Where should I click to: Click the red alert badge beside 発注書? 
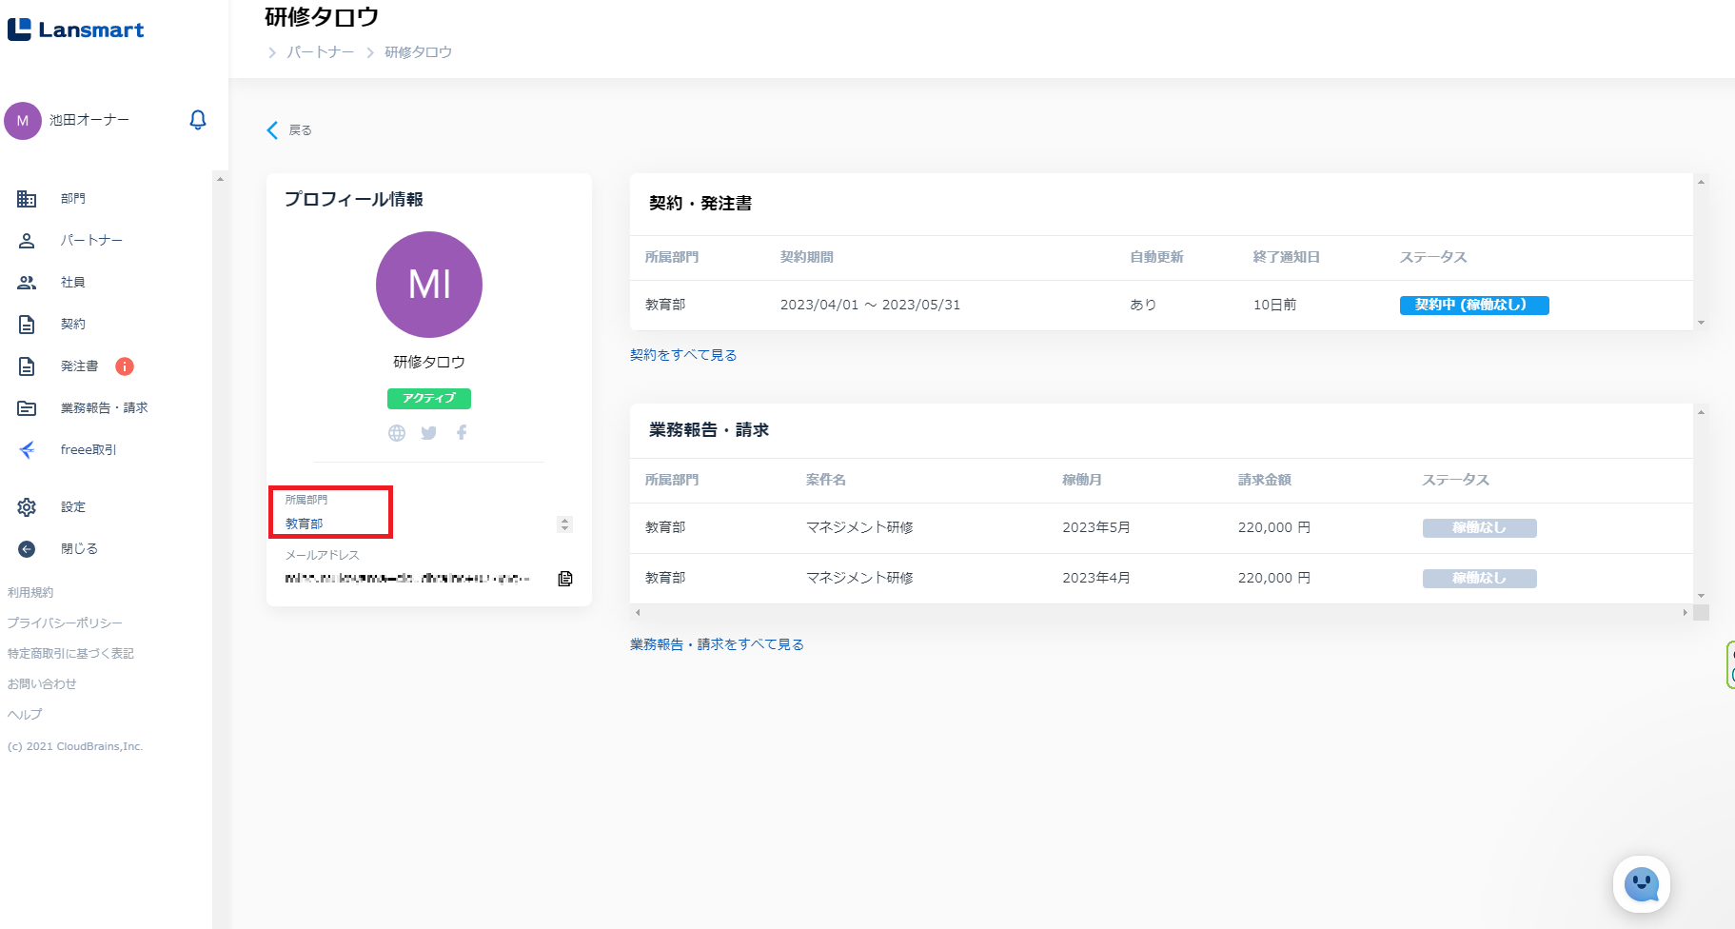click(125, 366)
